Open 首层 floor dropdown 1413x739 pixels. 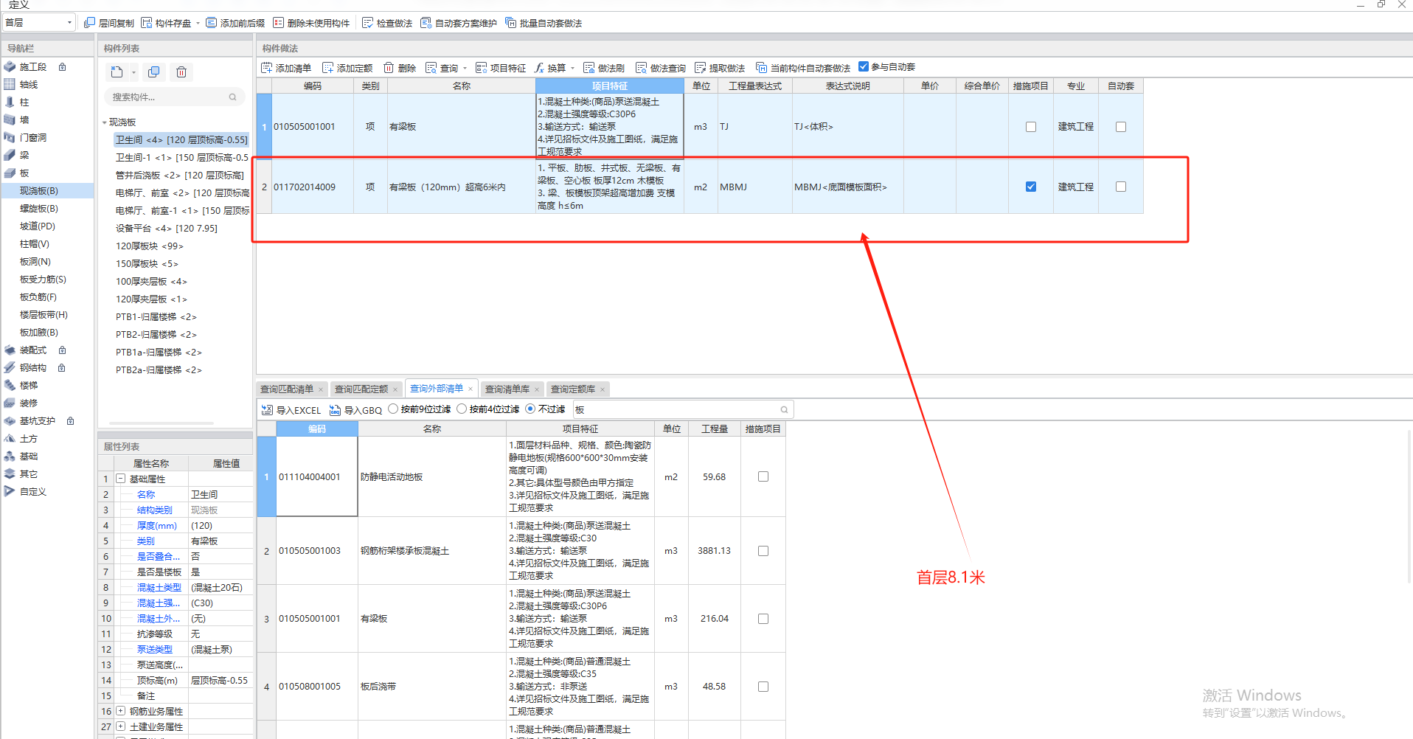[39, 22]
